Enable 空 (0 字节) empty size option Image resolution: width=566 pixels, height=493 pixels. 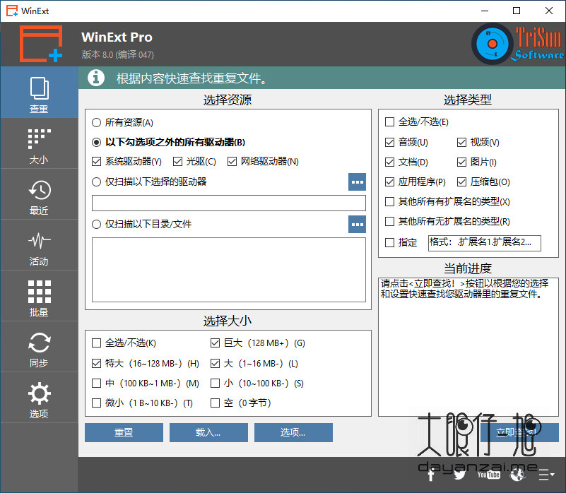click(x=241, y=403)
